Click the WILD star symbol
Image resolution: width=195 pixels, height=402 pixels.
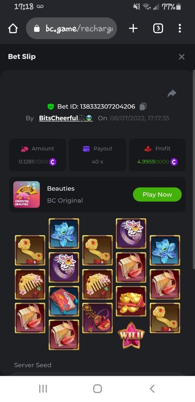tap(131, 334)
